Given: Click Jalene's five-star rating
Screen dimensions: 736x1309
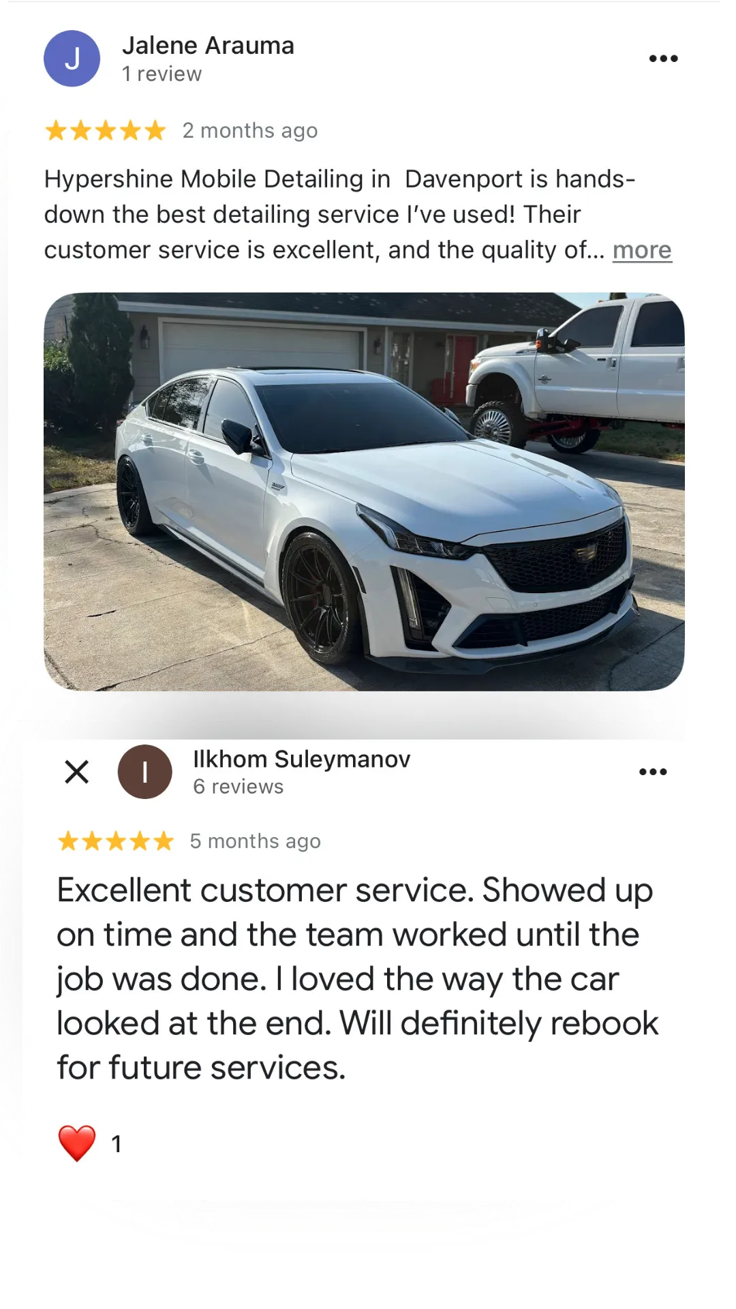Looking at the screenshot, I should tap(106, 130).
